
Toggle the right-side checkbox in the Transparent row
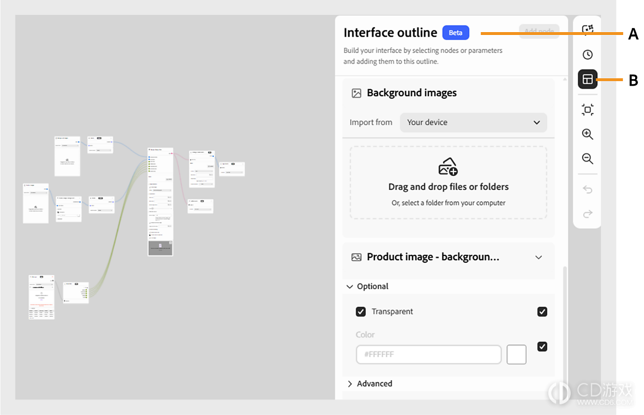(542, 312)
